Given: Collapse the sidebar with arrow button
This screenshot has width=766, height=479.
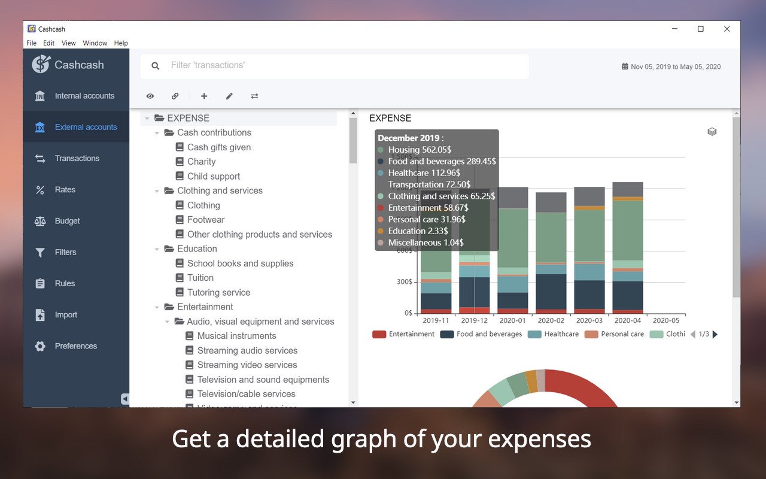Looking at the screenshot, I should (x=125, y=399).
